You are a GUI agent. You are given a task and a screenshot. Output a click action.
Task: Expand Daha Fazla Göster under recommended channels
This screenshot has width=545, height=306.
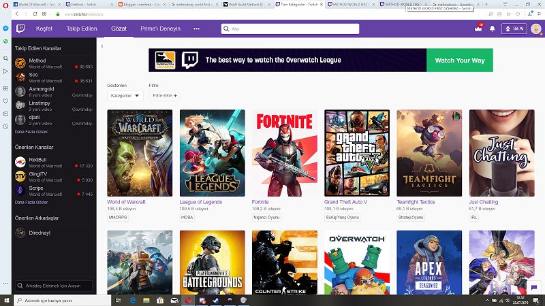click(31, 202)
